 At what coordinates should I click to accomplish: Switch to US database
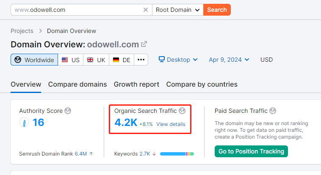(71, 60)
